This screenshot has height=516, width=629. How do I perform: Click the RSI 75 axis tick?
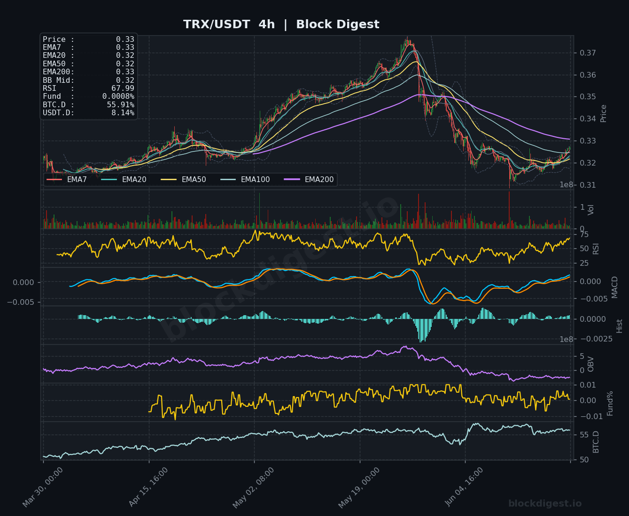[584, 234]
